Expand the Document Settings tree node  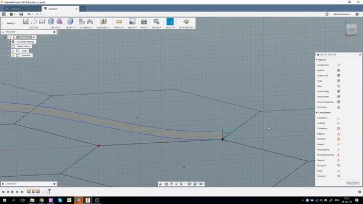(9, 42)
